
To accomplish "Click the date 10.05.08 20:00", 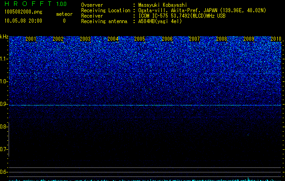I will tap(23, 21).
